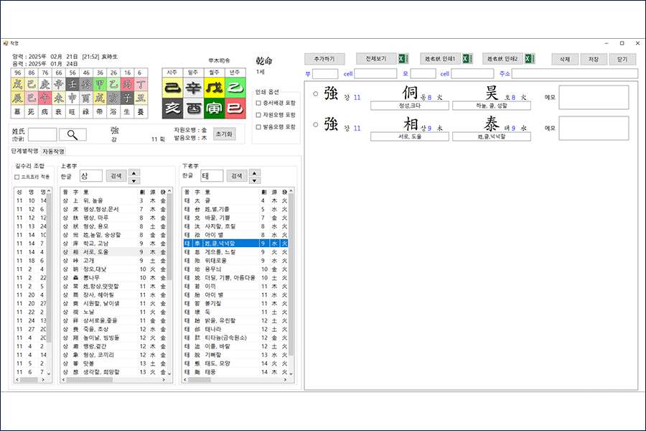
Task: Switch to the 자동작명 tab
Action: 53,152
